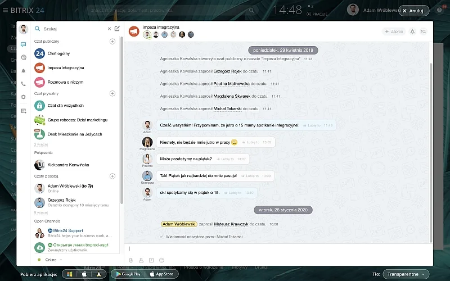Open the Chat ogólny conversation
The height and width of the screenshot is (281, 450).
[x=75, y=53]
